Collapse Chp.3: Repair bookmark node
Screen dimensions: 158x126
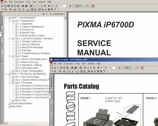point(9,56)
